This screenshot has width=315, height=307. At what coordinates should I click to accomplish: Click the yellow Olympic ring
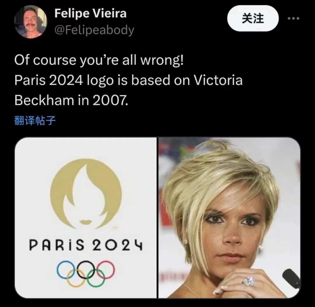click(76, 278)
